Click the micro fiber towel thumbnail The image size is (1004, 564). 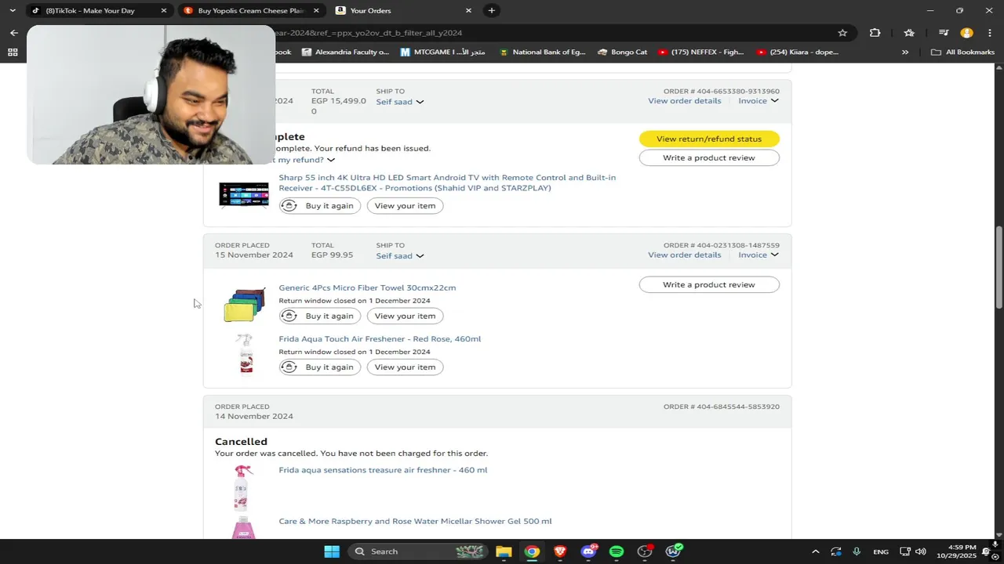244,305
